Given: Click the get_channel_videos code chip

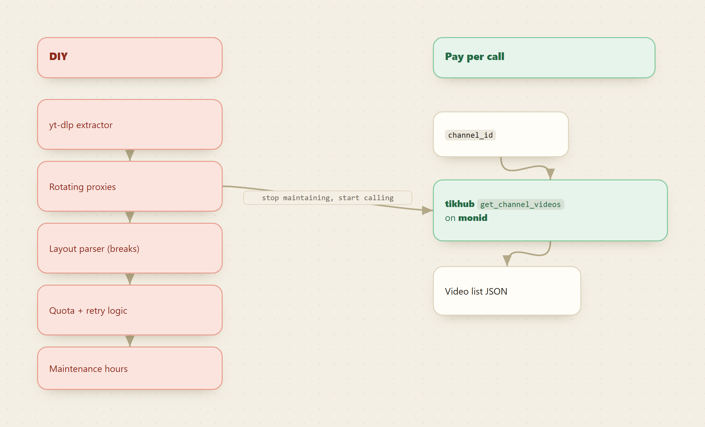Looking at the screenshot, I should 520,204.
